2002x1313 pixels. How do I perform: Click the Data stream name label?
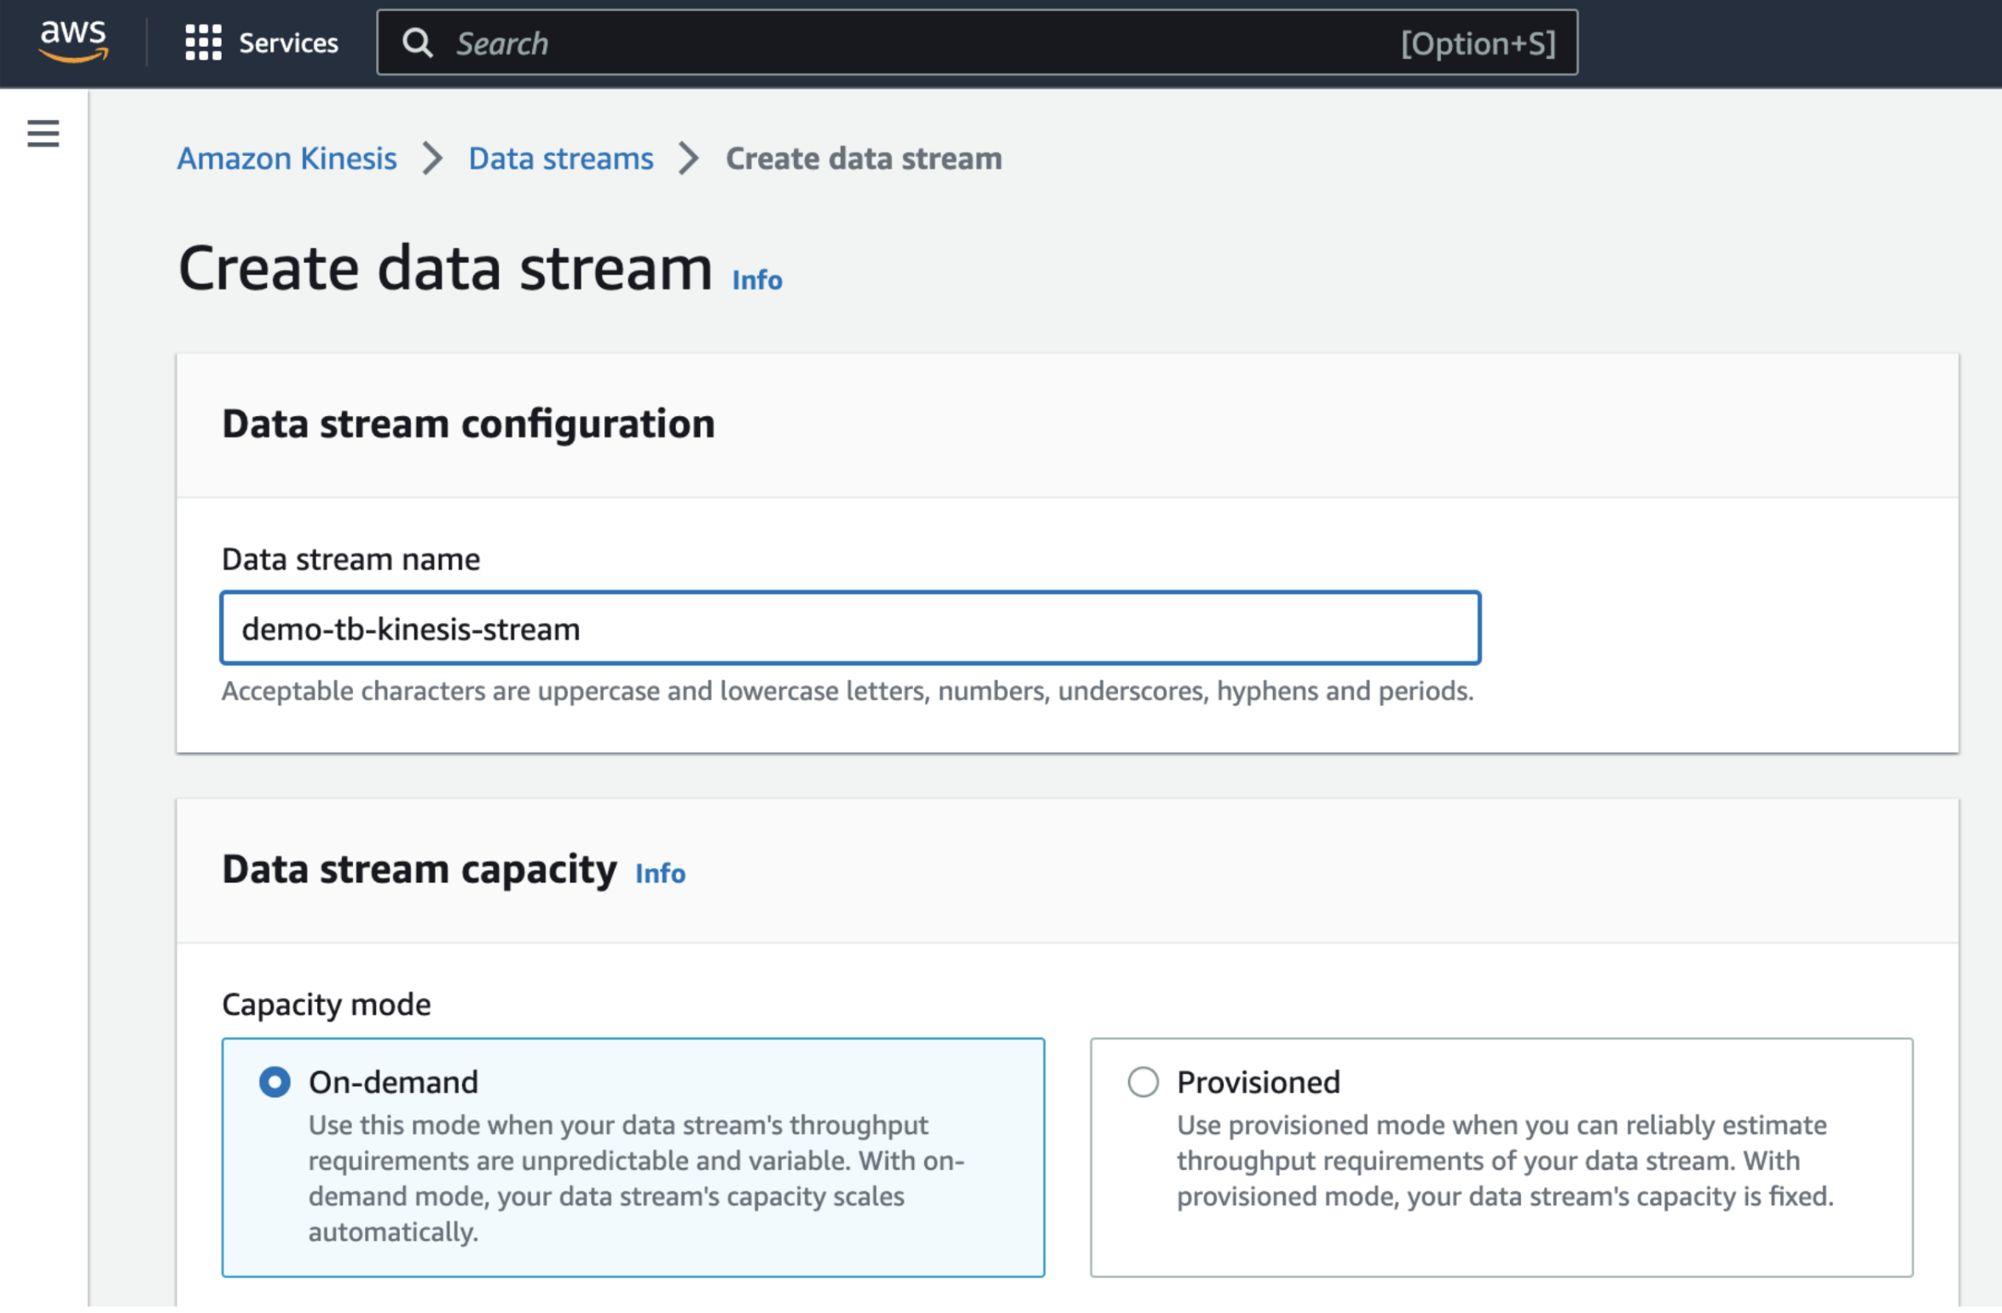350,559
